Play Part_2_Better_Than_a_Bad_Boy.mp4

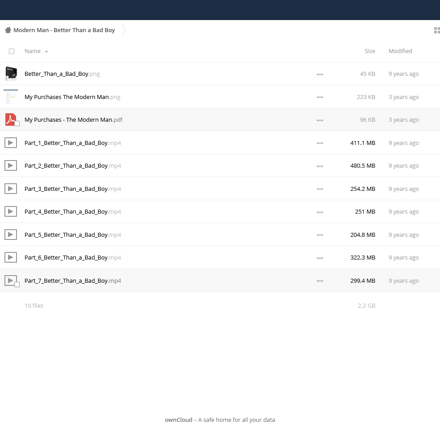(73, 166)
